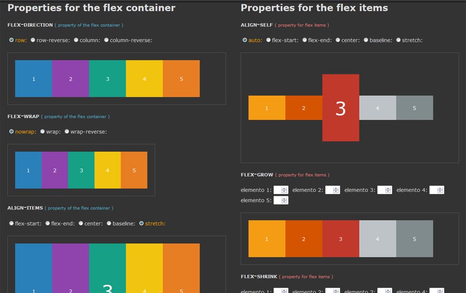
Task: Choose 'wrap-reverse' for flex-wrap
Action: point(66,131)
